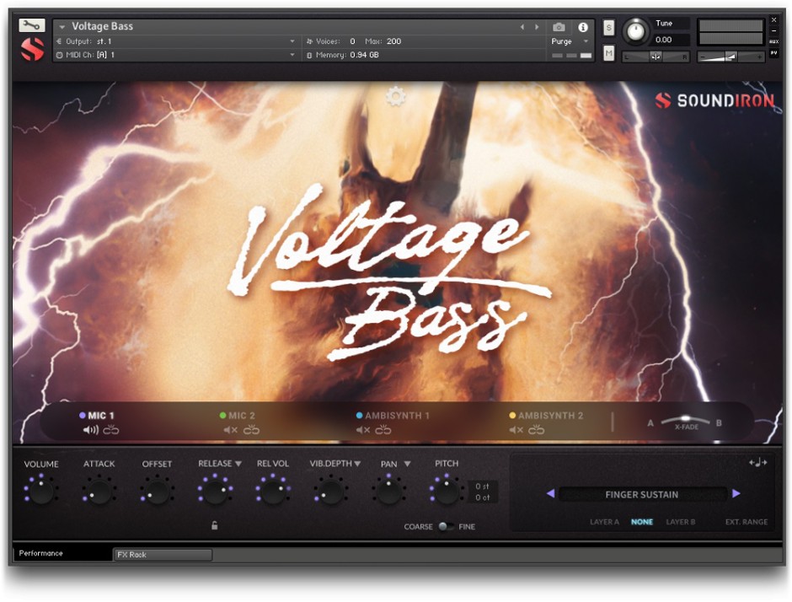Viewport: 792px width, 602px height.
Task: Toggle the COARSE/FINE pitch switch
Action: [x=446, y=526]
